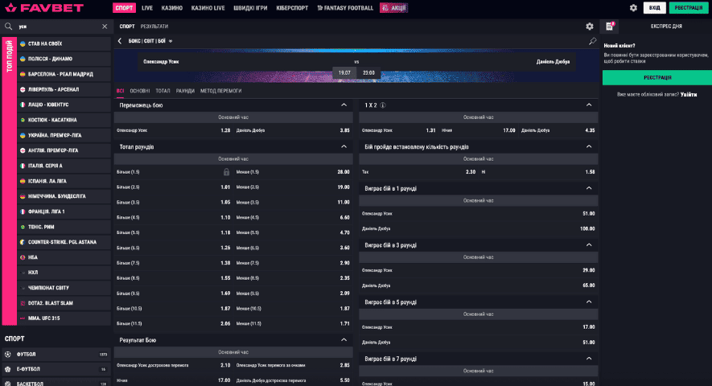Select Так at 2.30 odds

pos(418,172)
